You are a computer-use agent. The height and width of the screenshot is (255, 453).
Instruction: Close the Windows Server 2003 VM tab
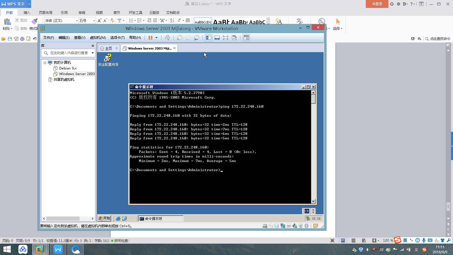click(x=174, y=48)
